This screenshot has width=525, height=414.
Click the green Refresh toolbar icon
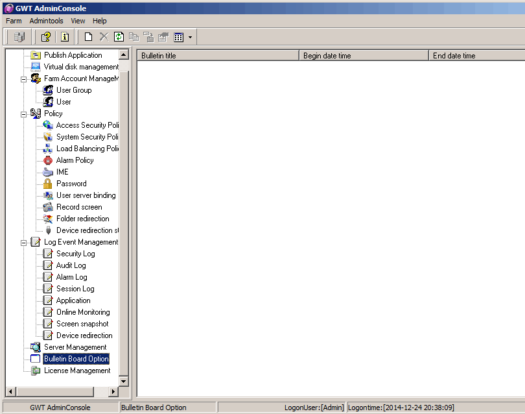(x=119, y=37)
